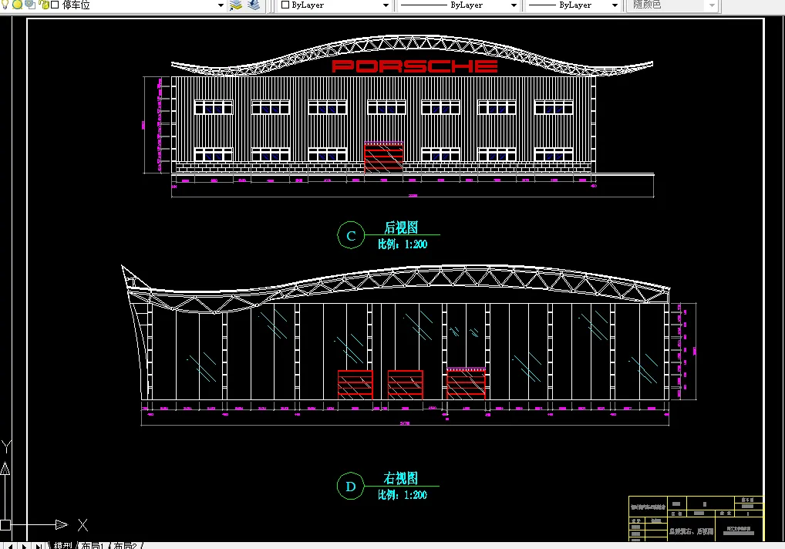785x549 pixels.
Task: Open the ByLayer color dropdown
Action: (386, 5)
